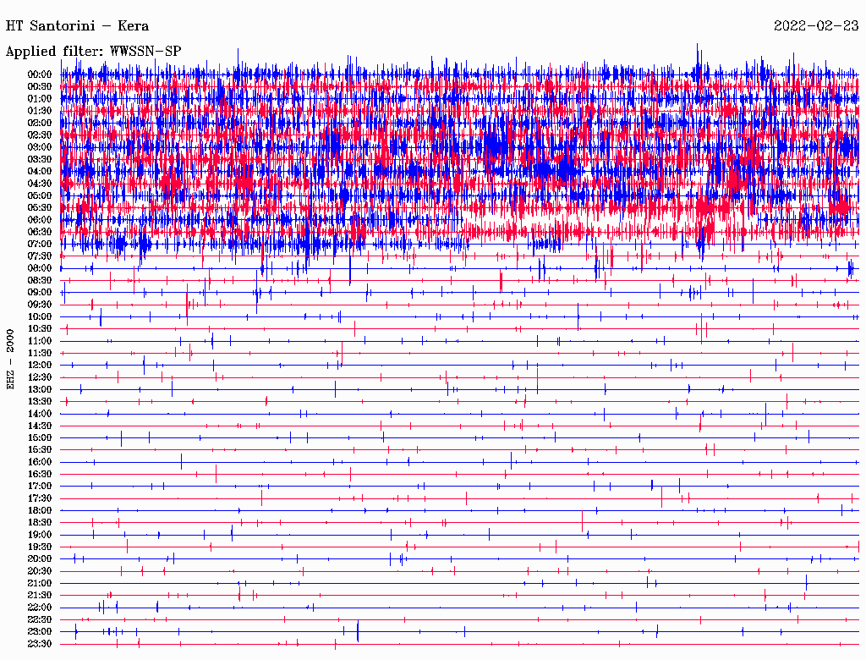
Task: Select the 12:00 time label
Action: pyautogui.click(x=40, y=366)
